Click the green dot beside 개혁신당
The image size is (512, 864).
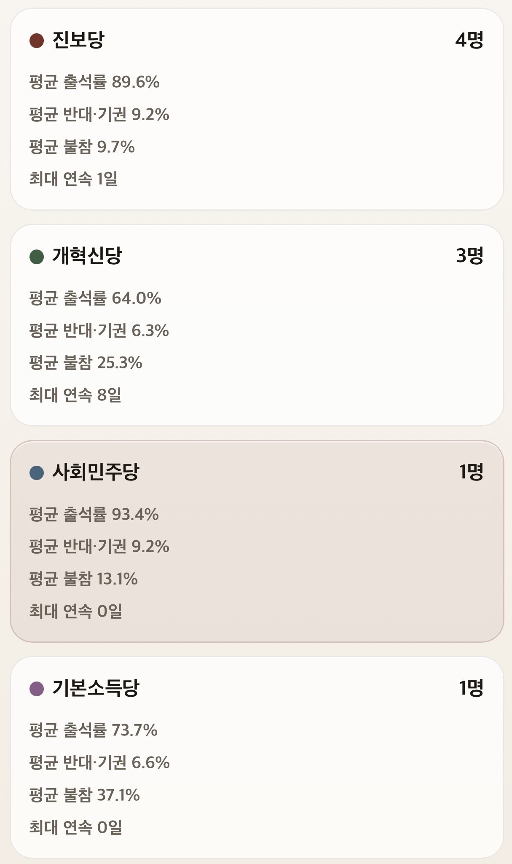point(37,257)
